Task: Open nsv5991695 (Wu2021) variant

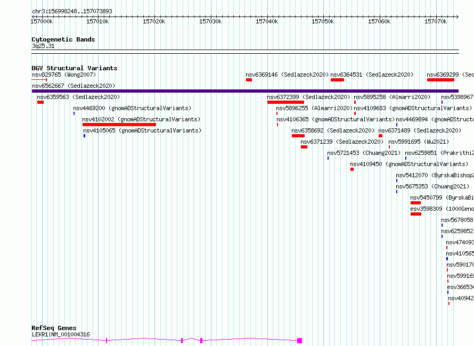Action: [x=419, y=142]
